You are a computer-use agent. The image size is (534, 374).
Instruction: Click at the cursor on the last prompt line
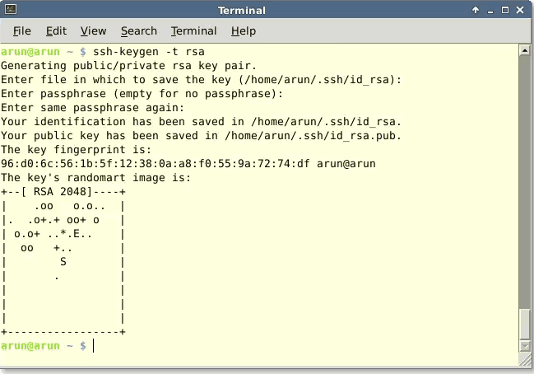tap(94, 346)
